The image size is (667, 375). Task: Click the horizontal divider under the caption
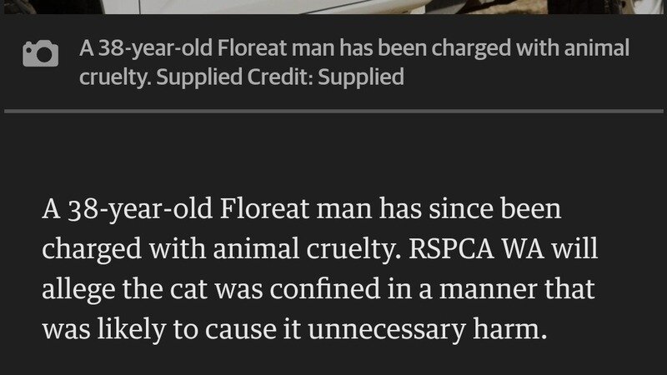point(333,110)
